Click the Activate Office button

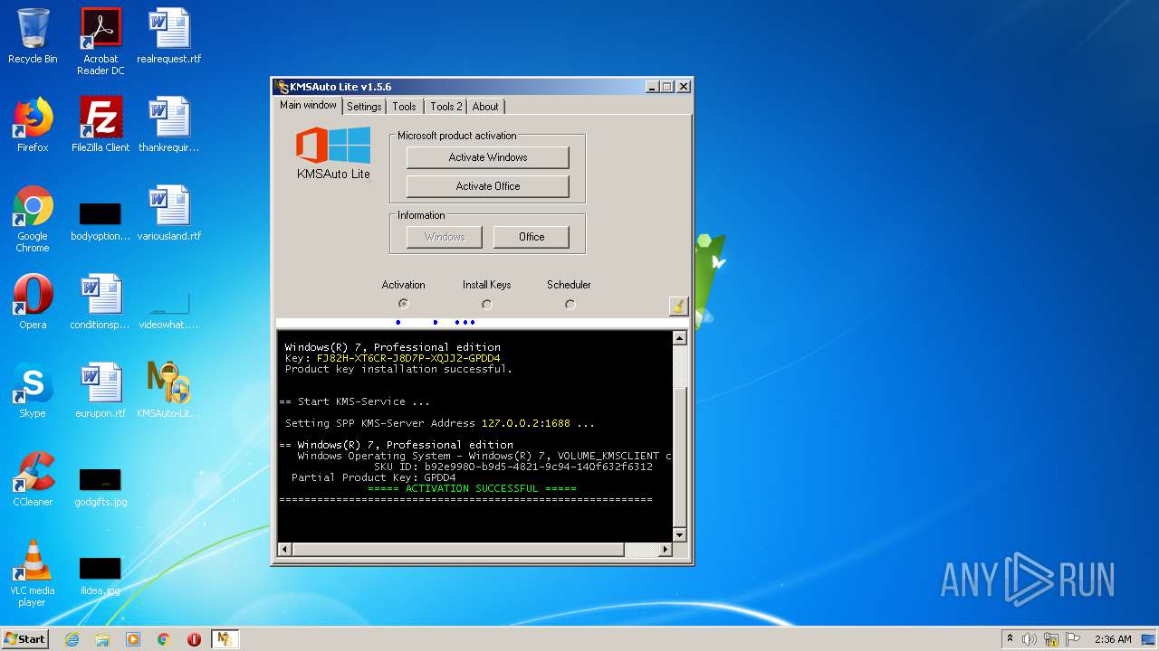487,186
